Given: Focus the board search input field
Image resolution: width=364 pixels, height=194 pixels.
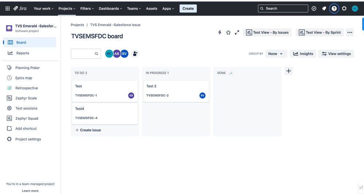Looking at the screenshot, I should [86, 54].
